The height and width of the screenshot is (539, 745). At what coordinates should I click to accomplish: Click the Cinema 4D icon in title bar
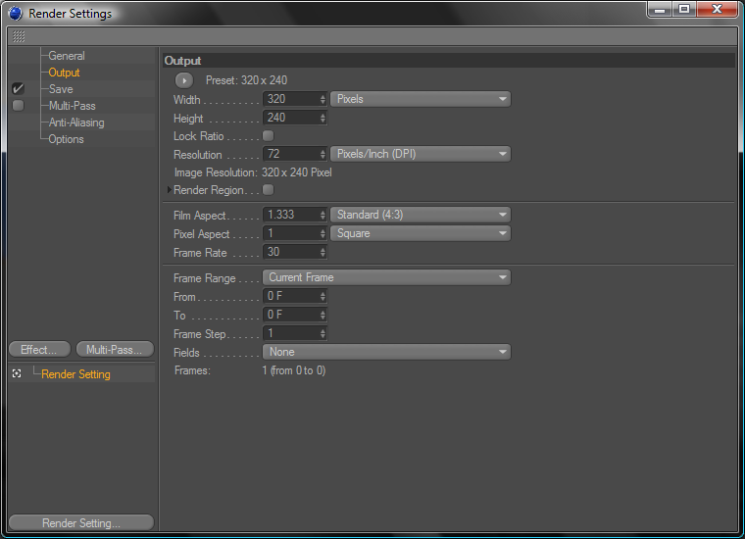point(15,14)
